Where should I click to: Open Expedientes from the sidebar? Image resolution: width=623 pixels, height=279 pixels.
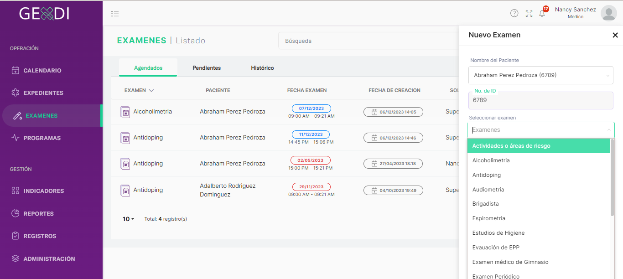(43, 93)
